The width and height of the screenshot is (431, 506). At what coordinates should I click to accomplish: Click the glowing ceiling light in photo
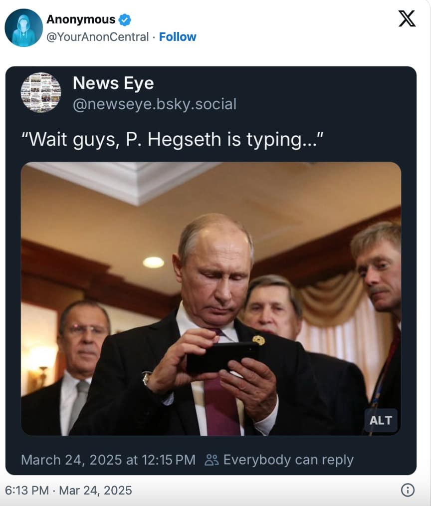click(x=153, y=262)
